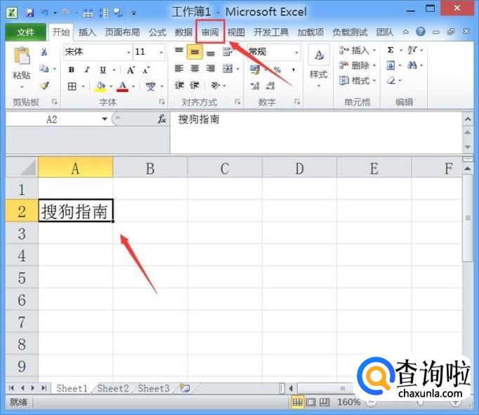Screen dimensions: 479x415
Task: Switch to 审阅 Review tab
Action: (x=210, y=32)
